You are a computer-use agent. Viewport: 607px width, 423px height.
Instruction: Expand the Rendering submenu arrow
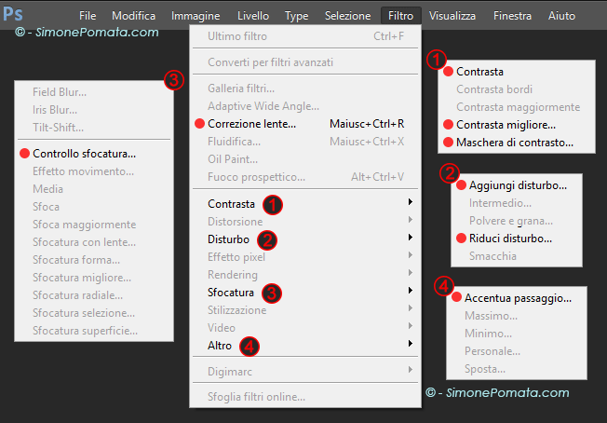point(410,273)
